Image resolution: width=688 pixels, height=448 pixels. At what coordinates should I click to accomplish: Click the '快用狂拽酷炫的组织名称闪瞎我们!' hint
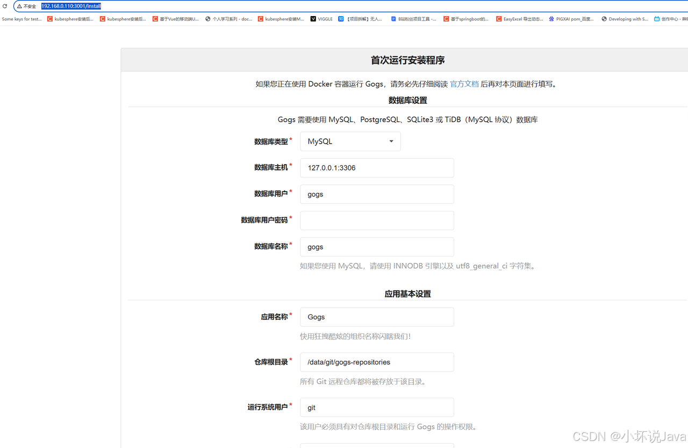pyautogui.click(x=355, y=337)
